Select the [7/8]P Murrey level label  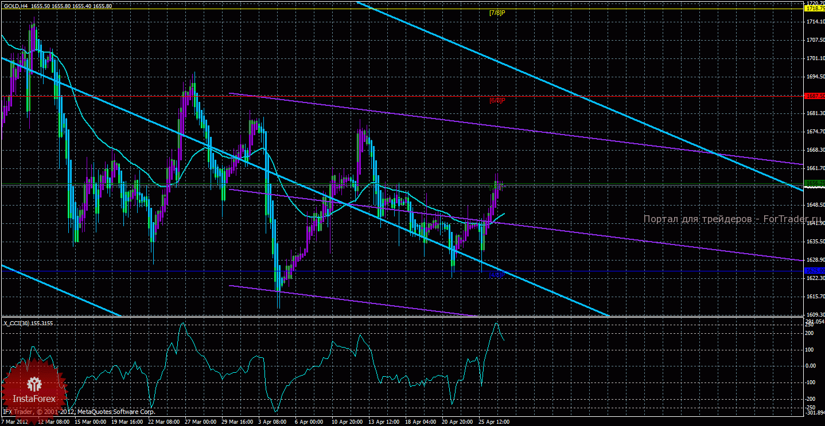497,12
